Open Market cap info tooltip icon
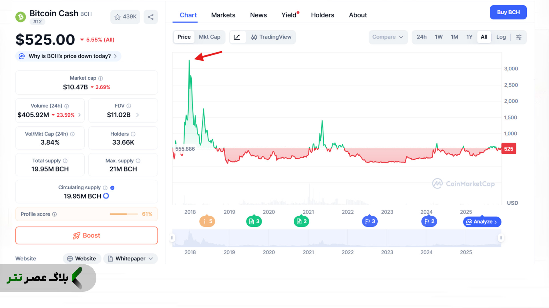This screenshot has height=308, width=549. (101, 78)
